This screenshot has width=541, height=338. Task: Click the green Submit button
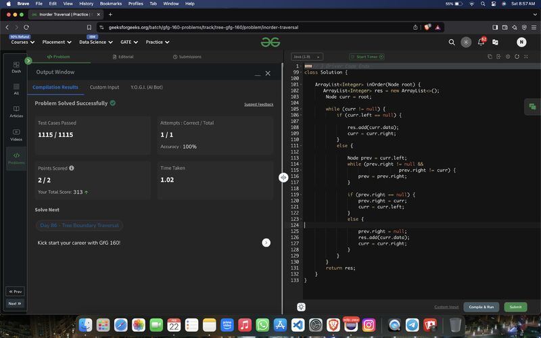click(515, 307)
